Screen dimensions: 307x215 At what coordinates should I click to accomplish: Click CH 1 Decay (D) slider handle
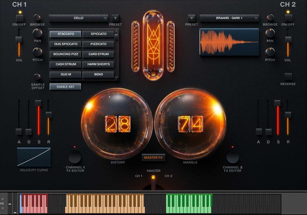28,132
